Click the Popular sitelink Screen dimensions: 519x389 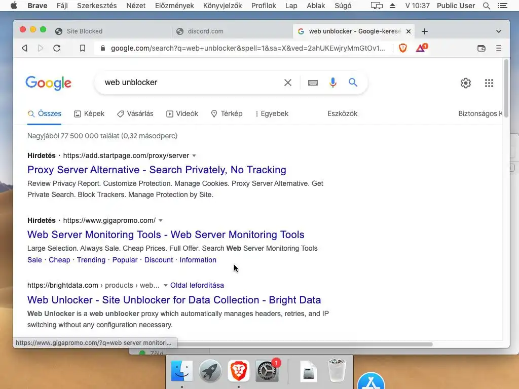coord(125,260)
